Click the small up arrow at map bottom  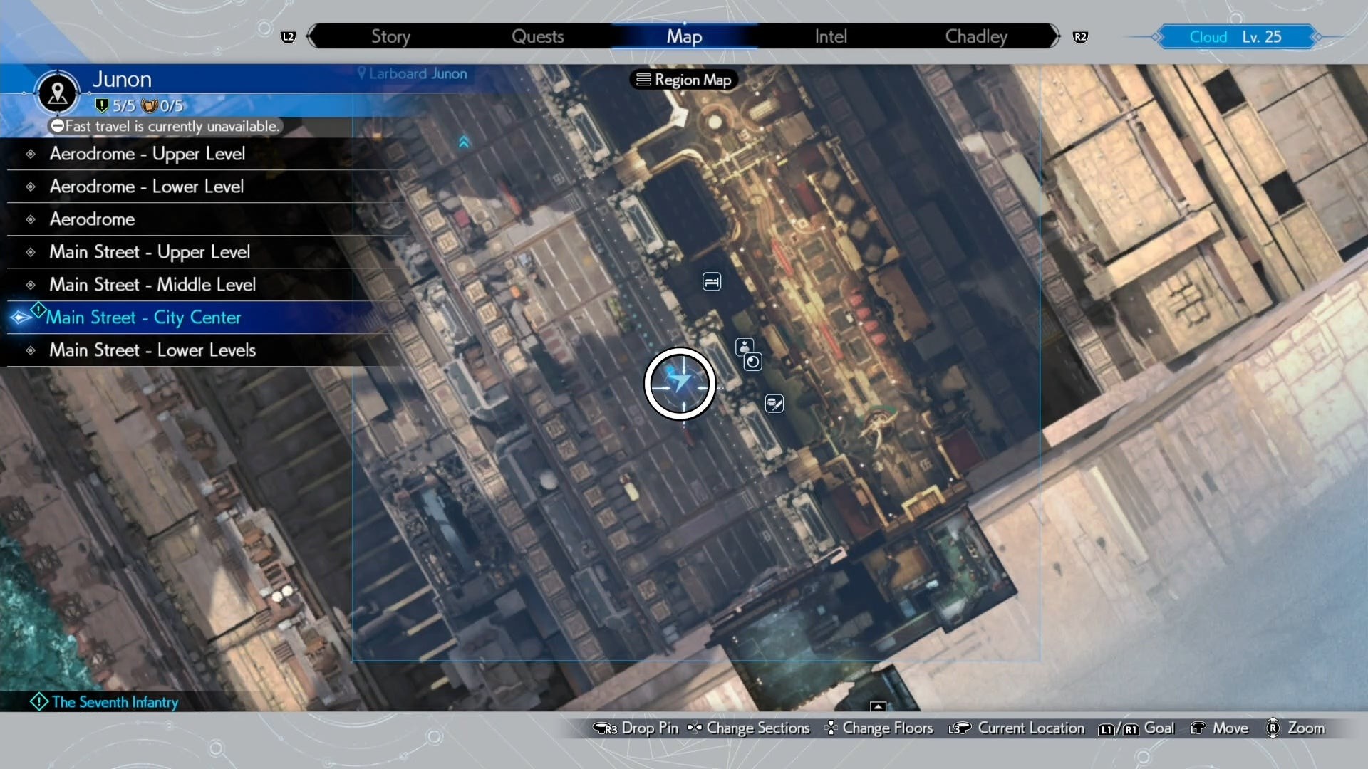878,706
